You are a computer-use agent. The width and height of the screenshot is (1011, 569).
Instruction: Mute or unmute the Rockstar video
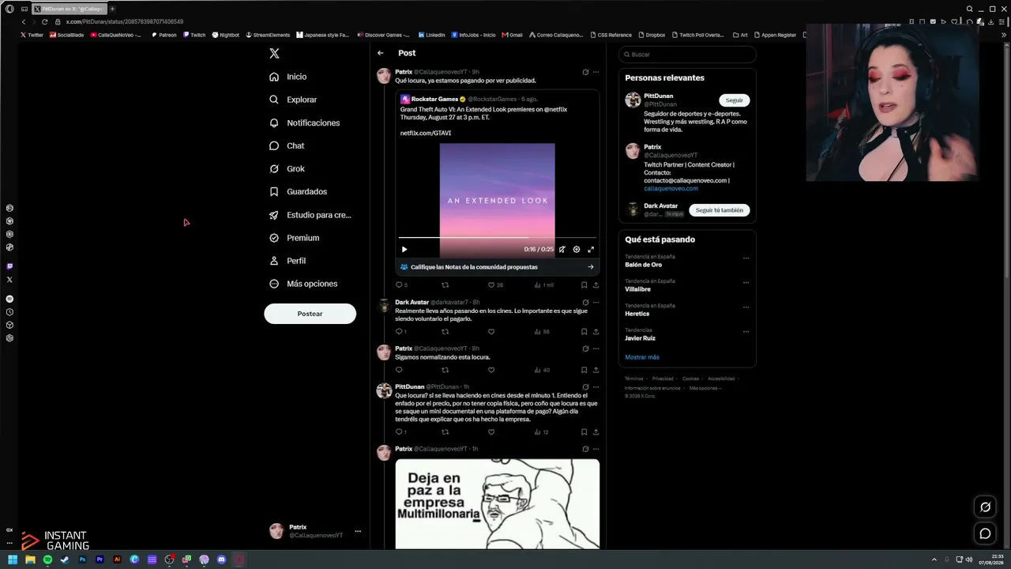click(562, 249)
